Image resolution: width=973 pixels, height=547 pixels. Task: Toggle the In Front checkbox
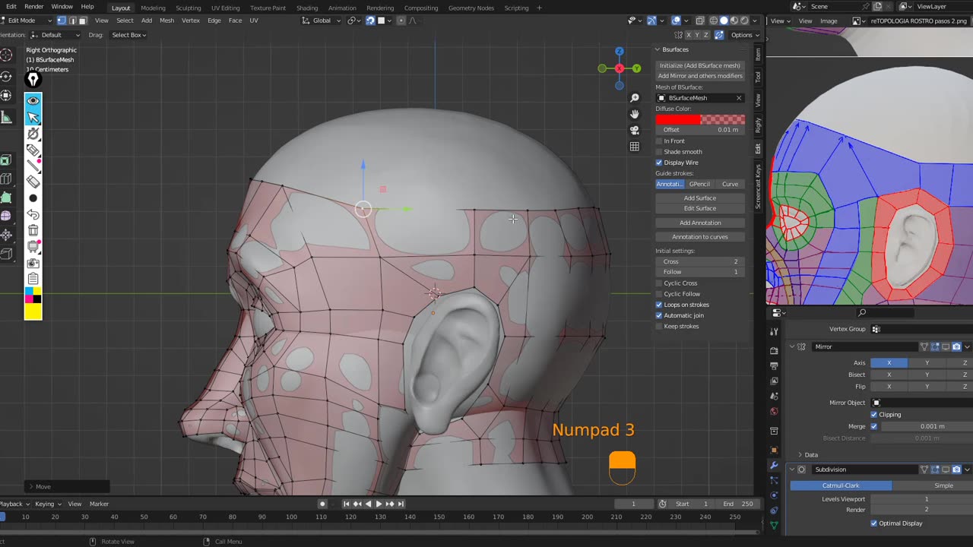click(x=659, y=141)
